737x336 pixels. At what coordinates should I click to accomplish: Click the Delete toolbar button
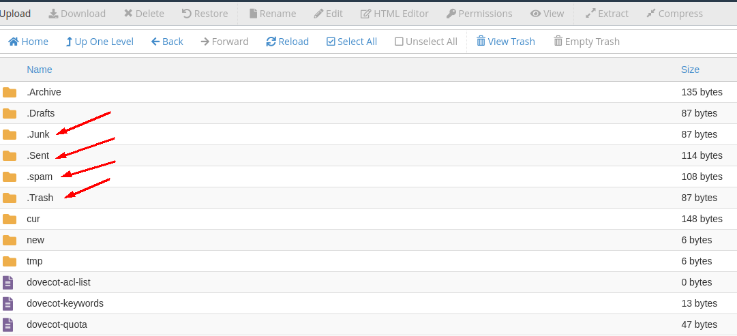pyautogui.click(x=144, y=14)
